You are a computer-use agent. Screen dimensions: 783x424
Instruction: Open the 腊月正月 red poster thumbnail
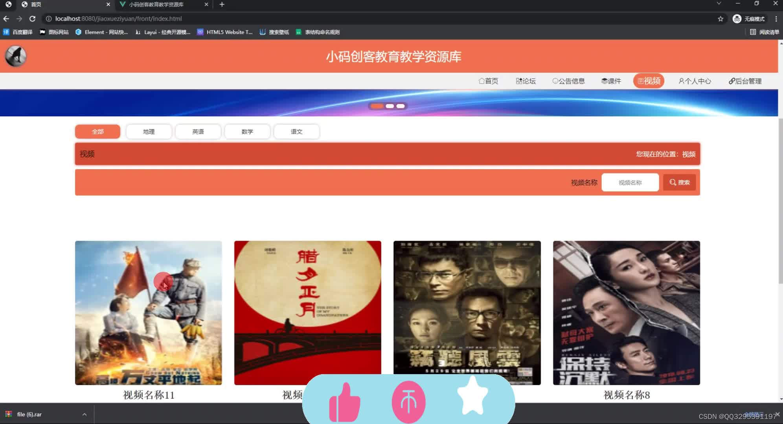(308, 313)
